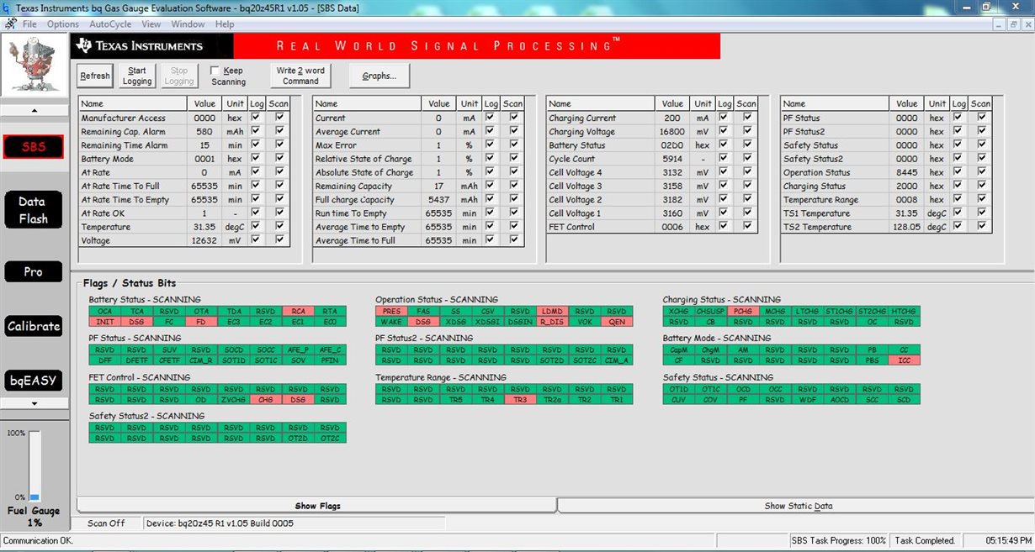Click the SCD flag in Safety Status
1035x552 pixels.
pyautogui.click(x=904, y=399)
